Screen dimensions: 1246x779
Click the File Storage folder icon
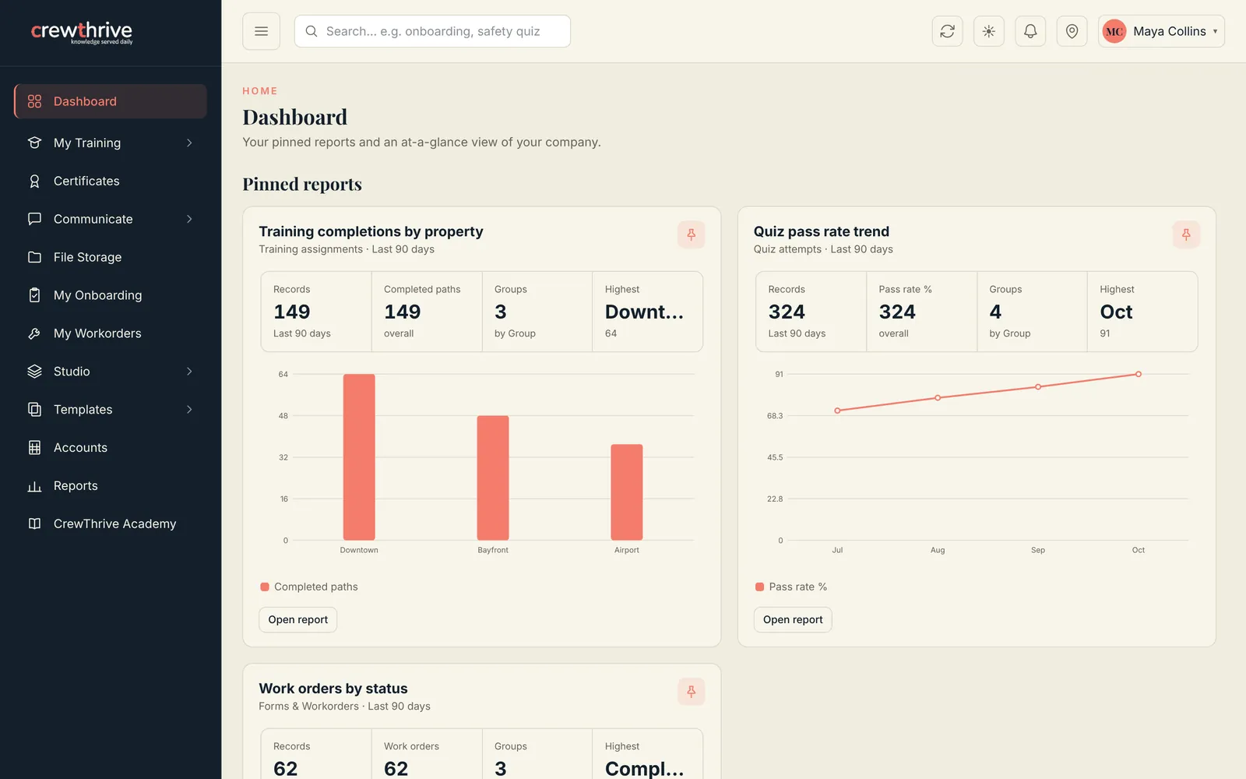pyautogui.click(x=34, y=257)
